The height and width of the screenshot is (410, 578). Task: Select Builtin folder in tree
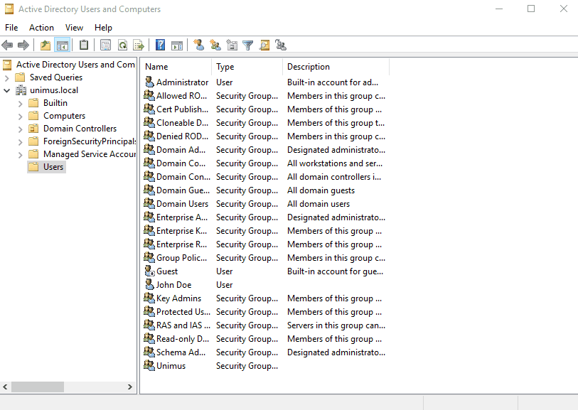pos(48,103)
